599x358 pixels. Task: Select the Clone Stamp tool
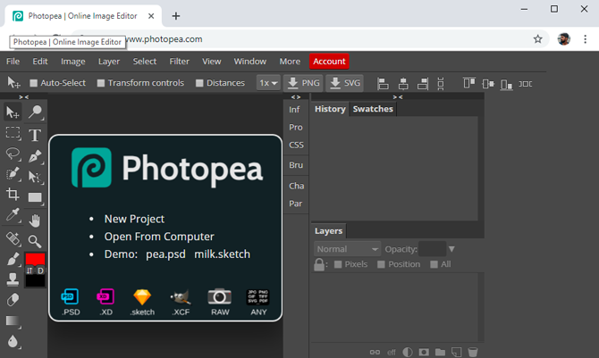tap(13, 279)
